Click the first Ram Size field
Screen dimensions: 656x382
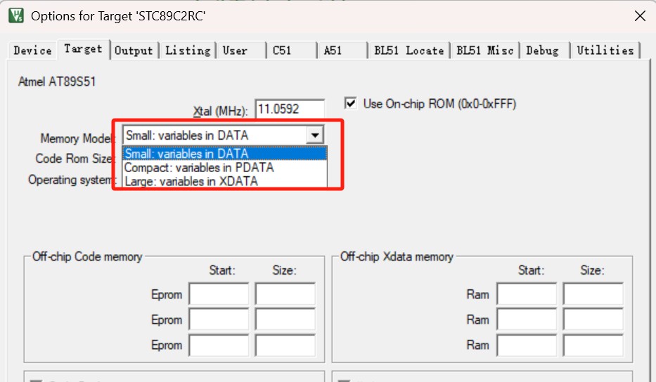[x=593, y=294]
